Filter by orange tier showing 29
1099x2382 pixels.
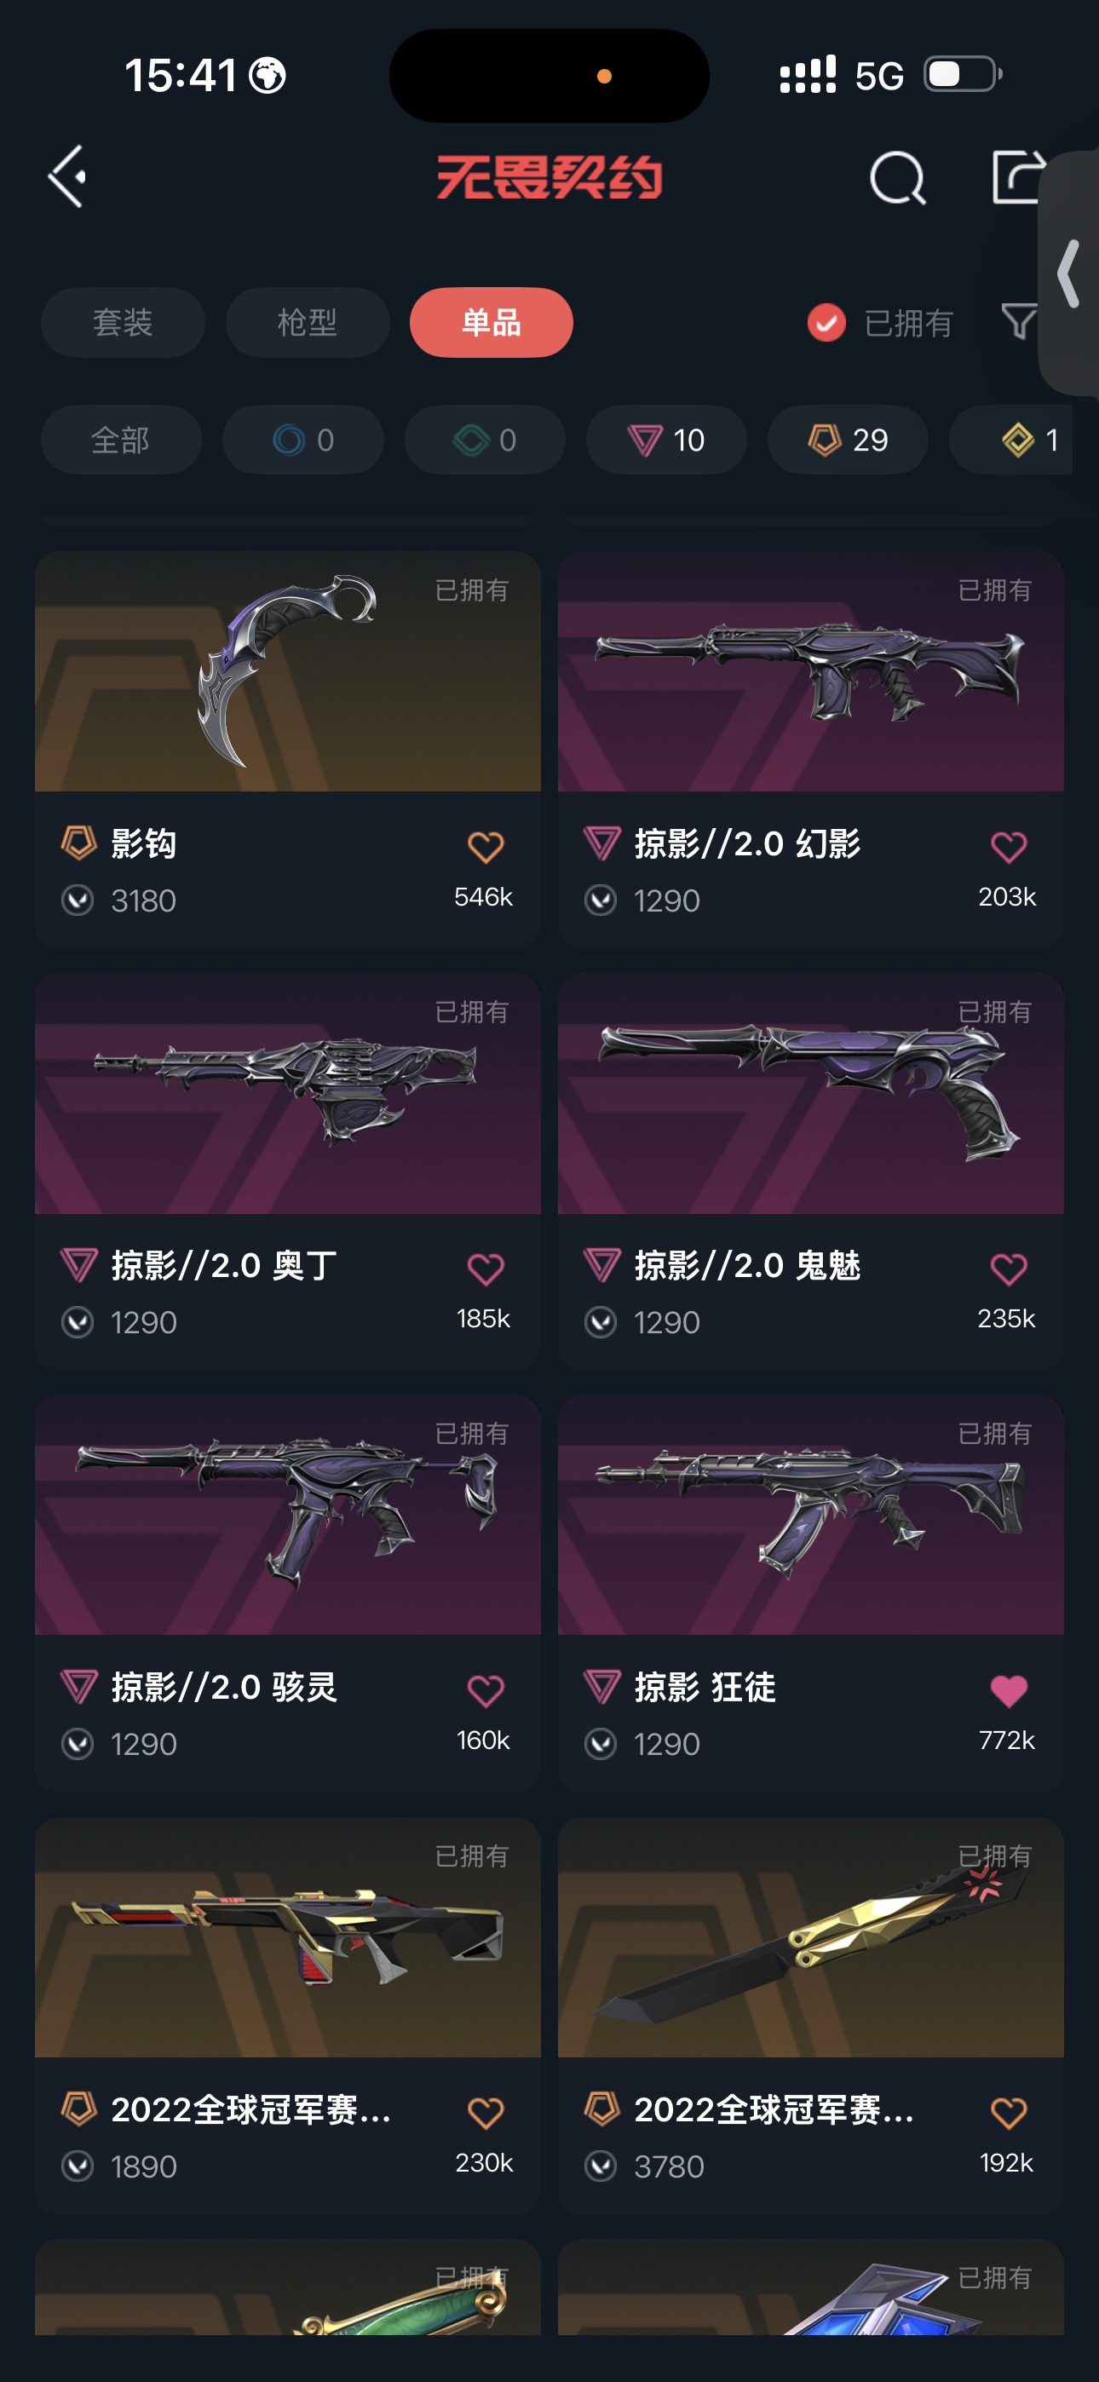coord(848,440)
